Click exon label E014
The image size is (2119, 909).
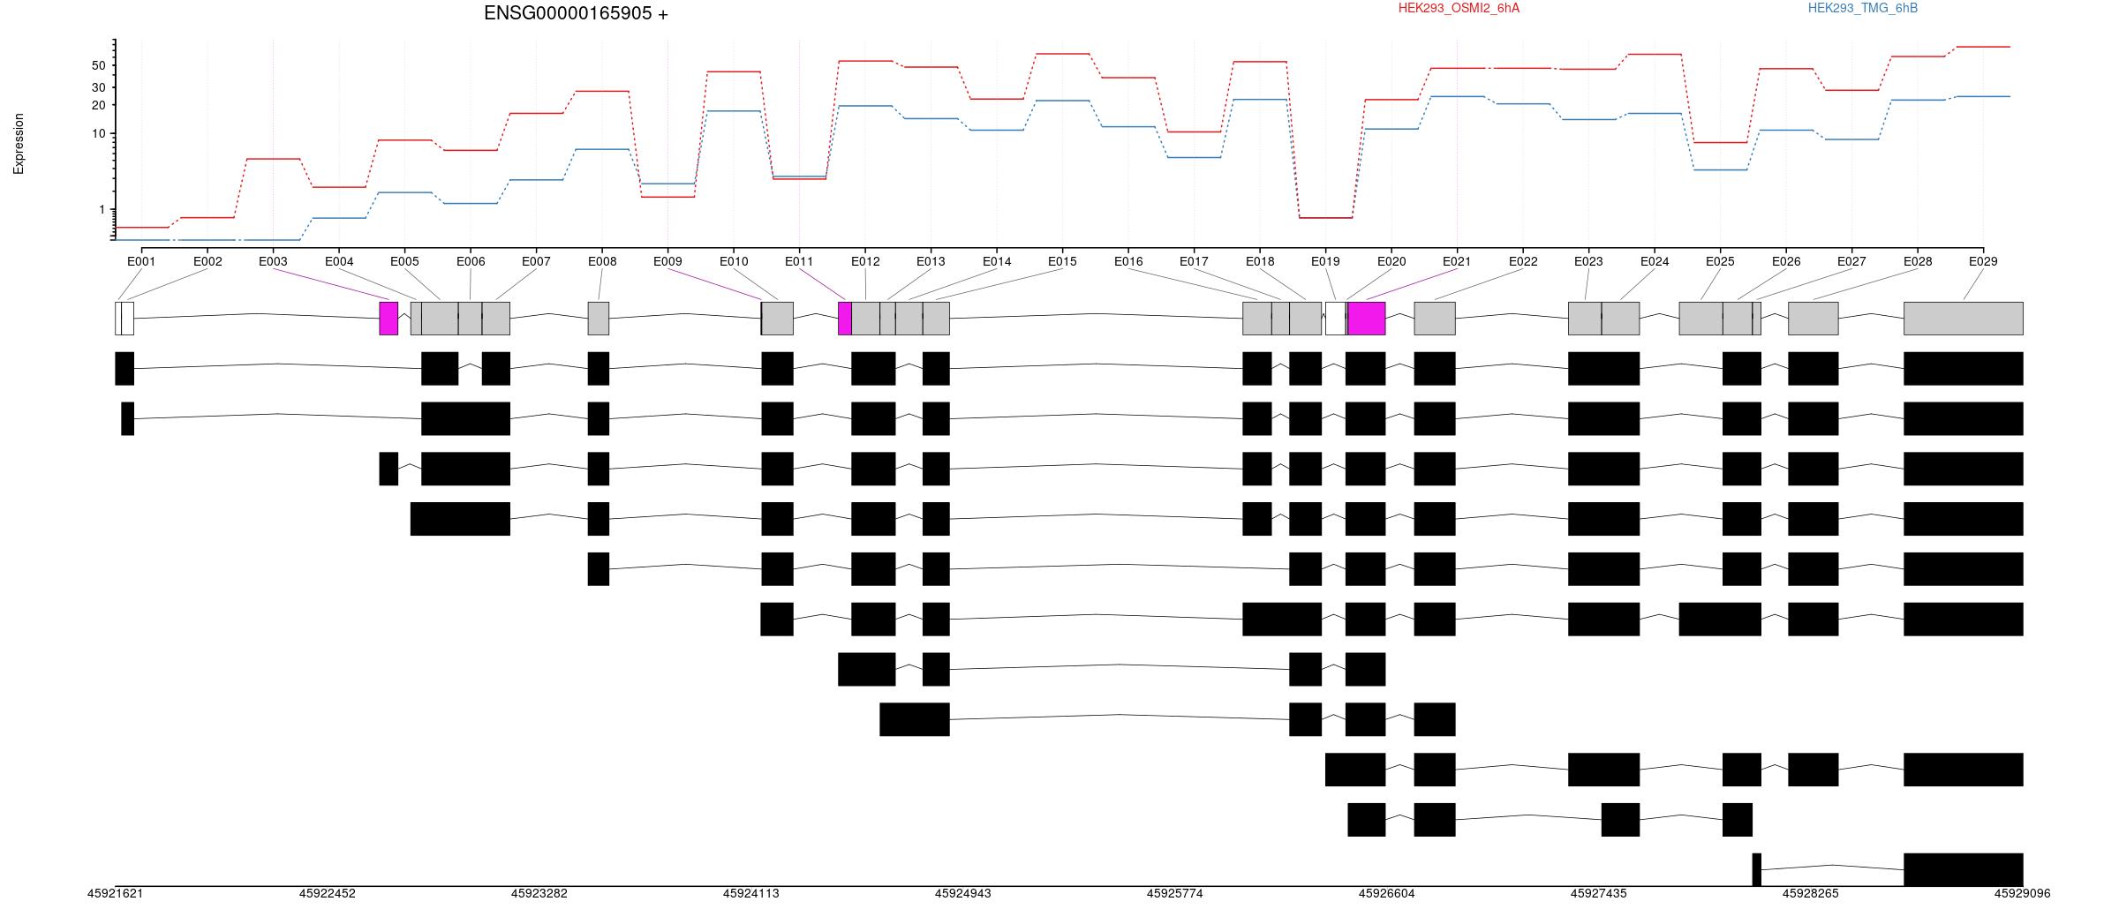pyautogui.click(x=997, y=261)
